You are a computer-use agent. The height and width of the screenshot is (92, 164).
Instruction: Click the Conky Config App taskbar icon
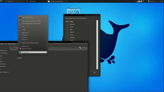click(x=49, y=1)
